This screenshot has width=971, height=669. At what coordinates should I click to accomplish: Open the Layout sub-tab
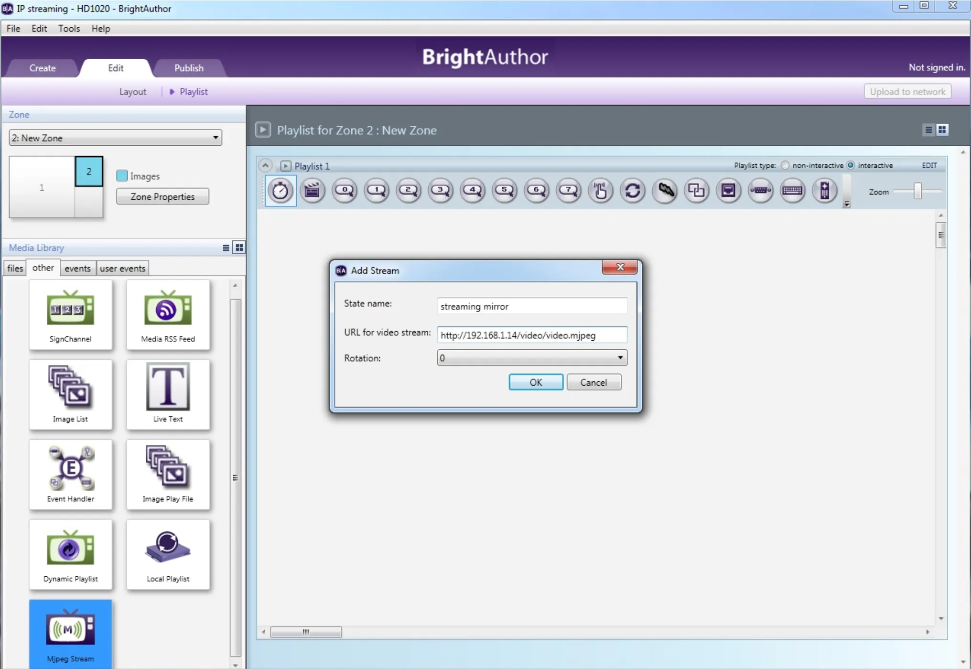point(133,92)
